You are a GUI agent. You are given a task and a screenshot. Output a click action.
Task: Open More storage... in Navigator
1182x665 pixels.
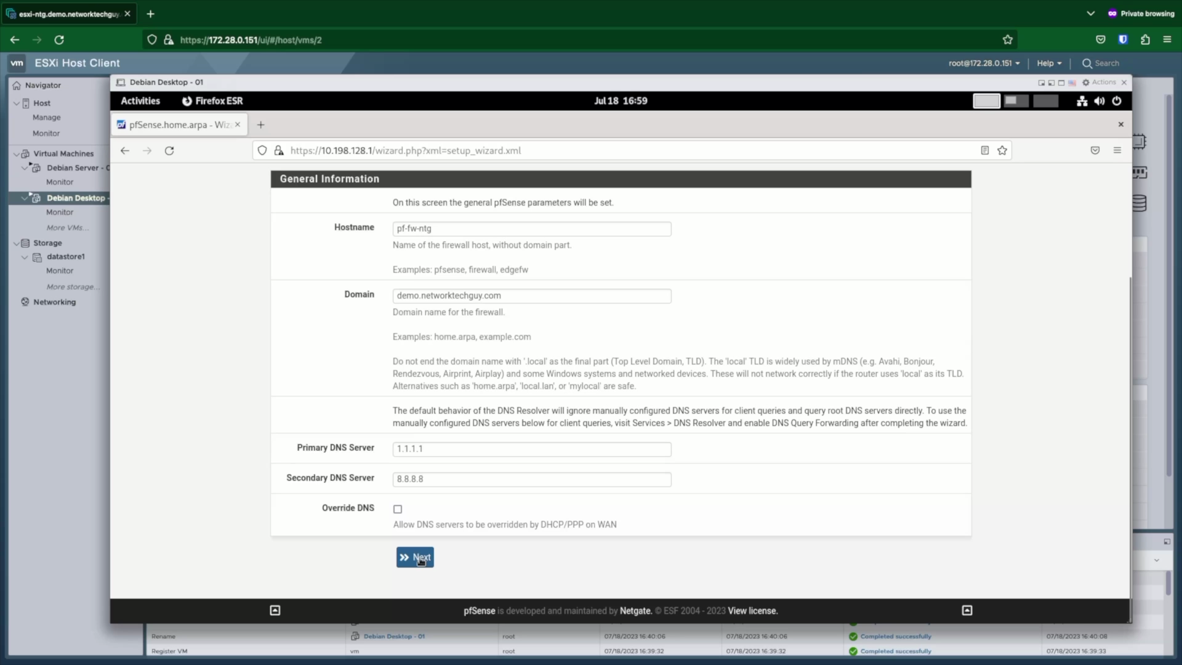(73, 287)
